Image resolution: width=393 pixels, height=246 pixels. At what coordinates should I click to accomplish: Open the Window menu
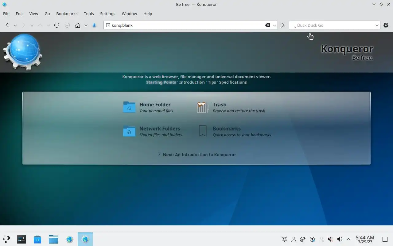(129, 14)
